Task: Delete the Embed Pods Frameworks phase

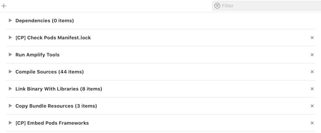Action: click(x=312, y=123)
